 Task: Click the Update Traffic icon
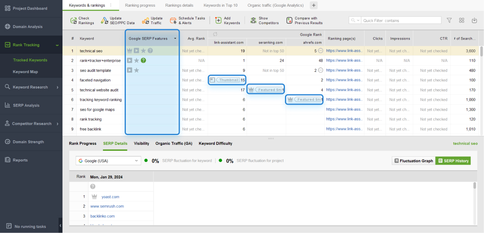pos(146,21)
